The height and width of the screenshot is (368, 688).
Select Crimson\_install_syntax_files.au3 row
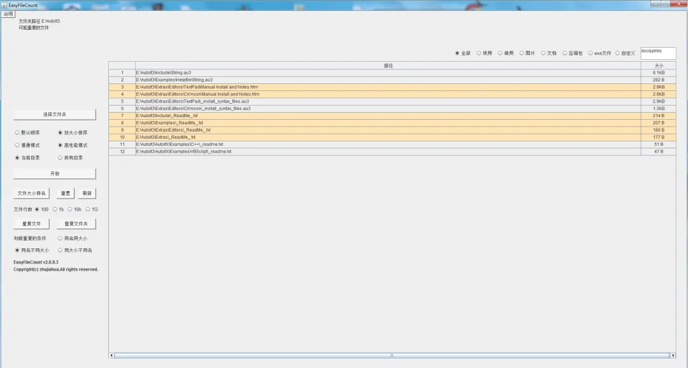(392, 108)
